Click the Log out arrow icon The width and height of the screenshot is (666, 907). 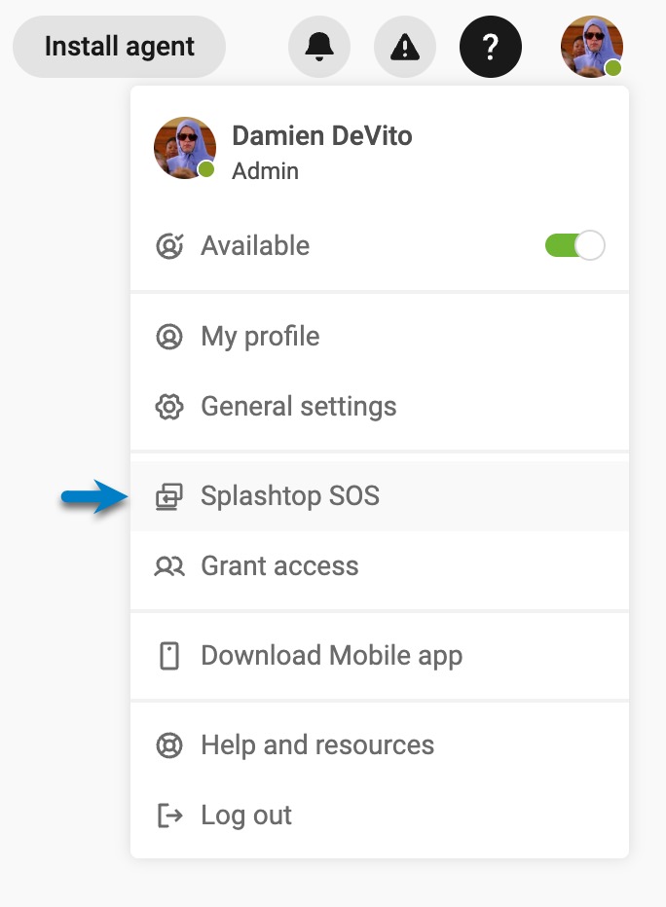click(169, 816)
